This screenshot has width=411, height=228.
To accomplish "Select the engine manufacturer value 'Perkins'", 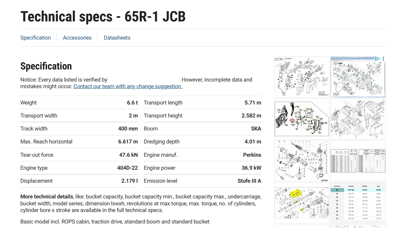I will tap(252, 155).
